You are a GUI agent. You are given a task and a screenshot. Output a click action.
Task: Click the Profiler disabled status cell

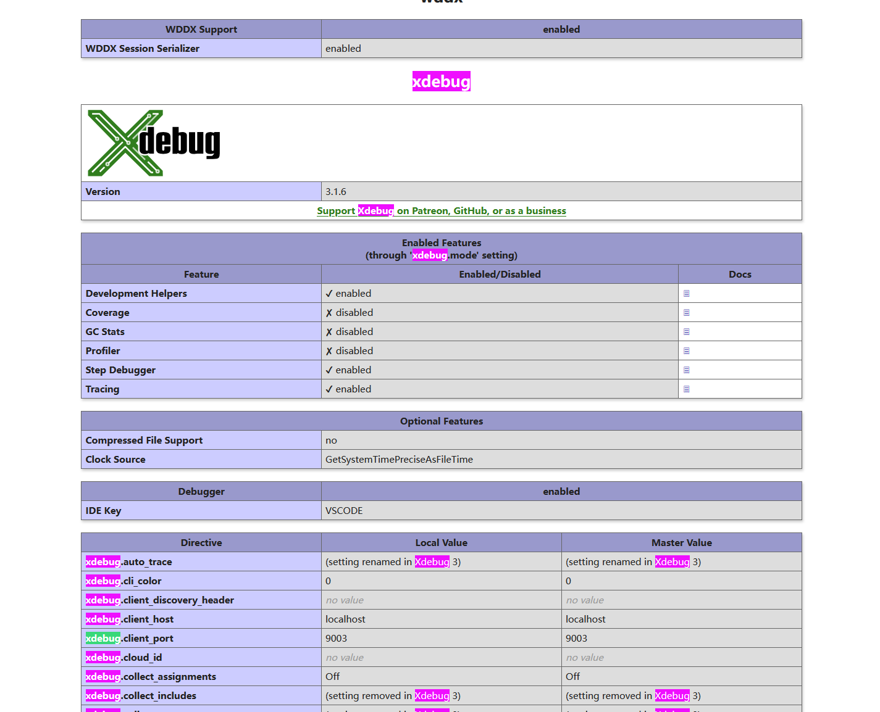click(500, 351)
